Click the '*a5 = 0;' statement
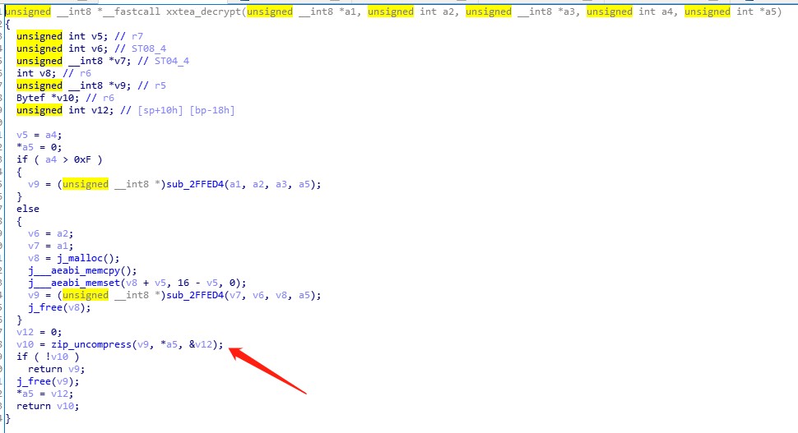798x433 pixels. pos(39,147)
